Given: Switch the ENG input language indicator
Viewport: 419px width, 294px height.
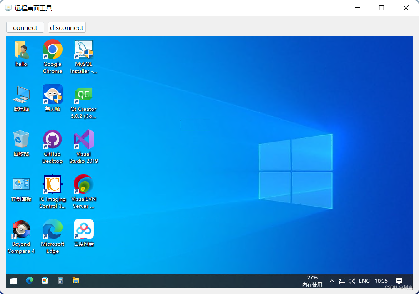Looking at the screenshot, I should click(x=364, y=281).
